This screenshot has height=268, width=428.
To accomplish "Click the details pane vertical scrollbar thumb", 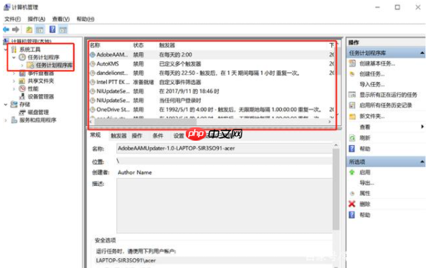I will pyautogui.click(x=335, y=189).
